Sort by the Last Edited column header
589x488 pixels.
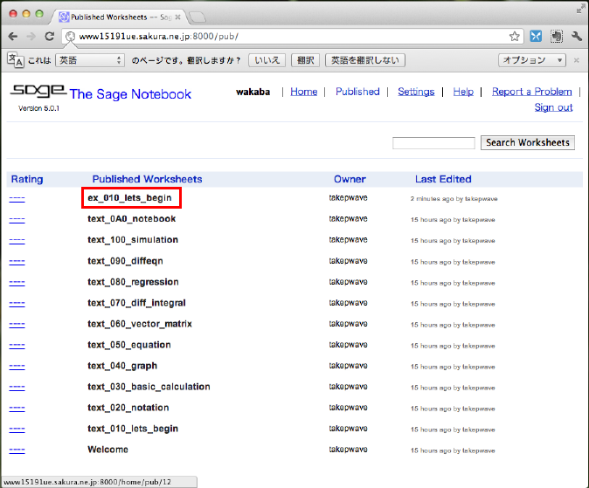coord(443,179)
